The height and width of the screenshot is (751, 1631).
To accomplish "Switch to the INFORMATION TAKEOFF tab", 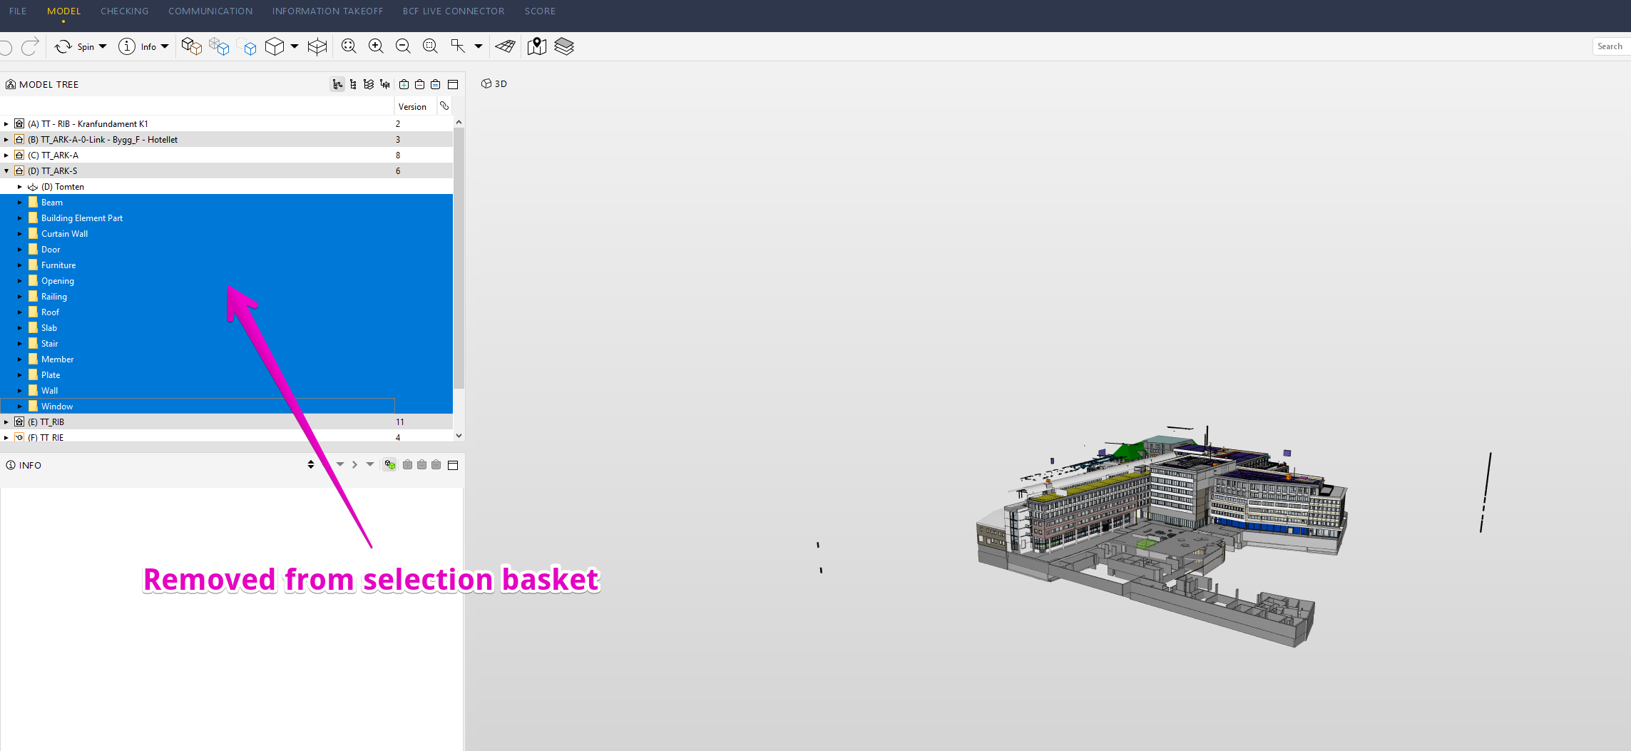I will click(327, 11).
